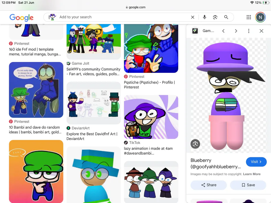Tap the battery indicator in status bar
The image size is (271, 203).
[266, 3]
